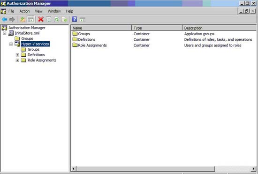Select 'Role Assignments' name in list pane
Viewport: 258px width, 174px height.
tap(92, 45)
